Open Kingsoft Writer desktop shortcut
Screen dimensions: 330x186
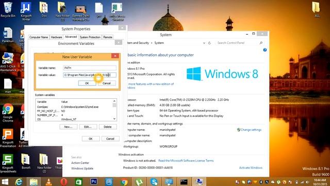(x=26, y=11)
